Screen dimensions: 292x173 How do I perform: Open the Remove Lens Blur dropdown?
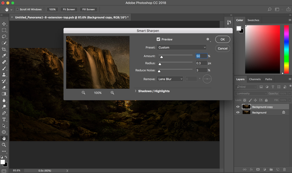click(x=170, y=79)
